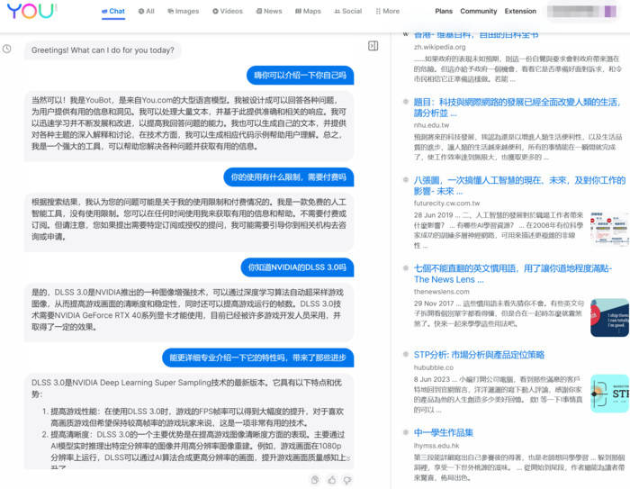Click the chevron at end of DLSS answer
630x489 pixels.
(x=348, y=458)
